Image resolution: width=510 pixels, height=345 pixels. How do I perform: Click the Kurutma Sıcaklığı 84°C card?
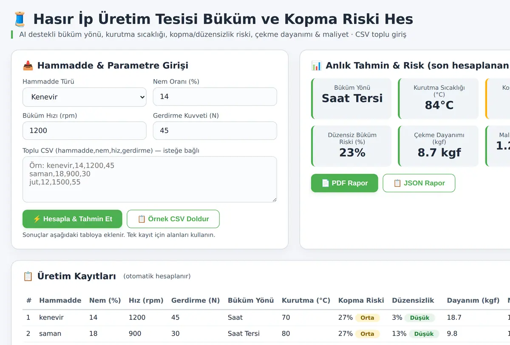coord(439,98)
